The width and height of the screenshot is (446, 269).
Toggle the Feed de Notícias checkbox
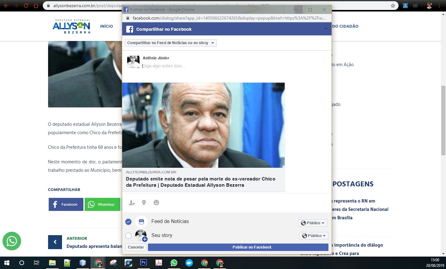128,222
